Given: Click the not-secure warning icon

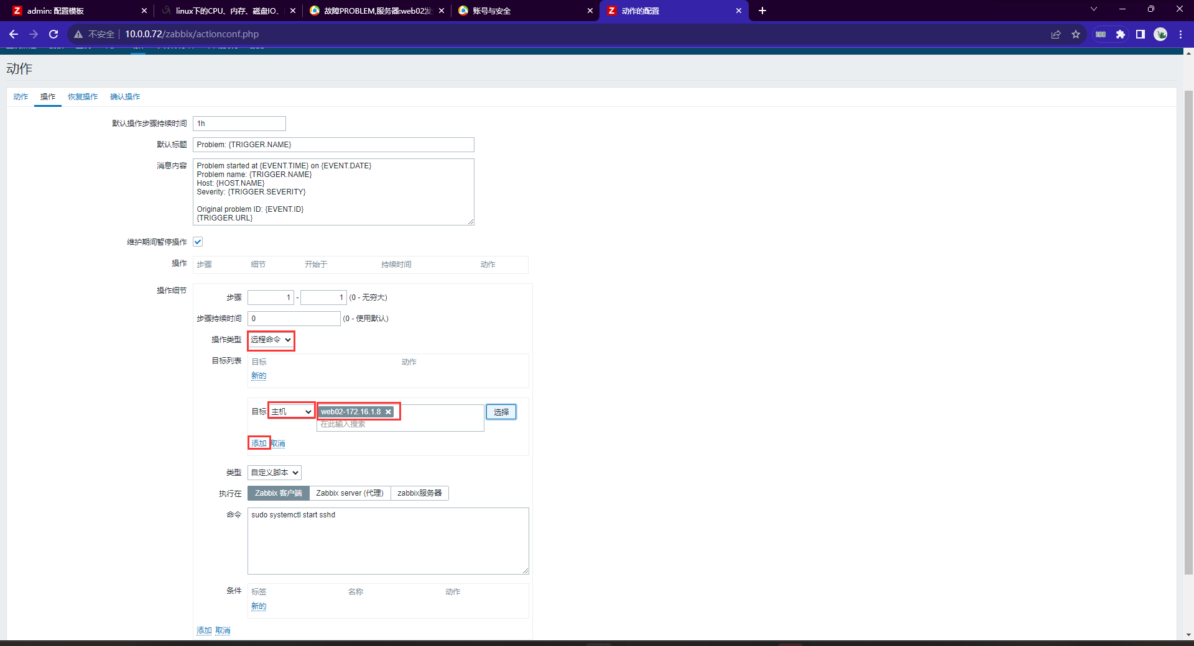Looking at the screenshot, I should point(78,34).
